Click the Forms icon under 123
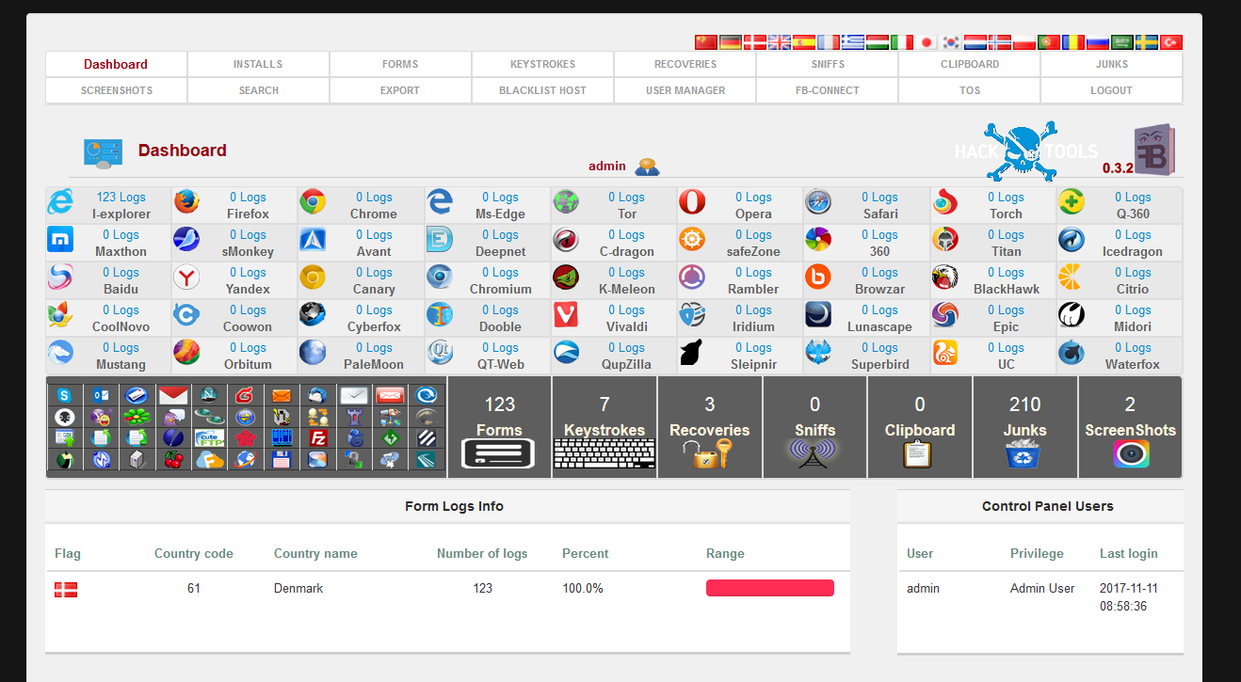The image size is (1241, 682). [498, 454]
